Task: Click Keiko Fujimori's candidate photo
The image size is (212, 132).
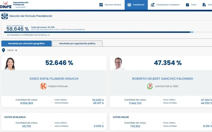Action: [x=10, y=64]
